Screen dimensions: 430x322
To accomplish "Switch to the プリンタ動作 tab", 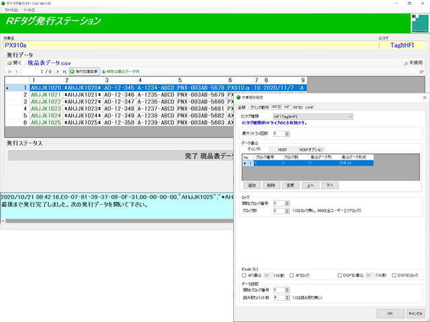I will [x=259, y=107].
